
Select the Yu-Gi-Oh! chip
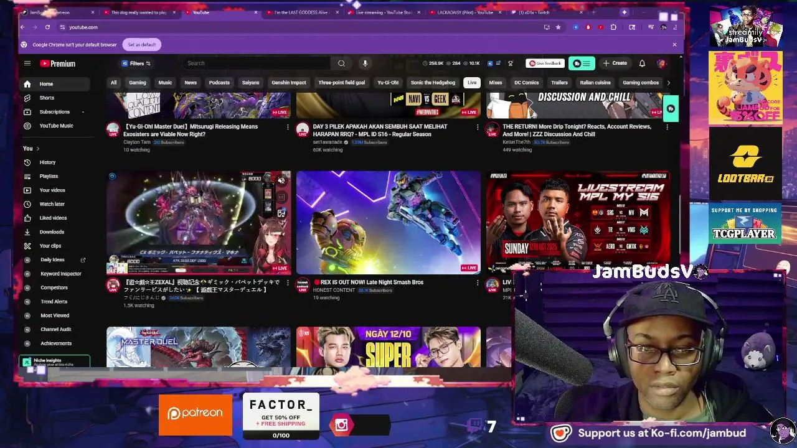click(388, 83)
